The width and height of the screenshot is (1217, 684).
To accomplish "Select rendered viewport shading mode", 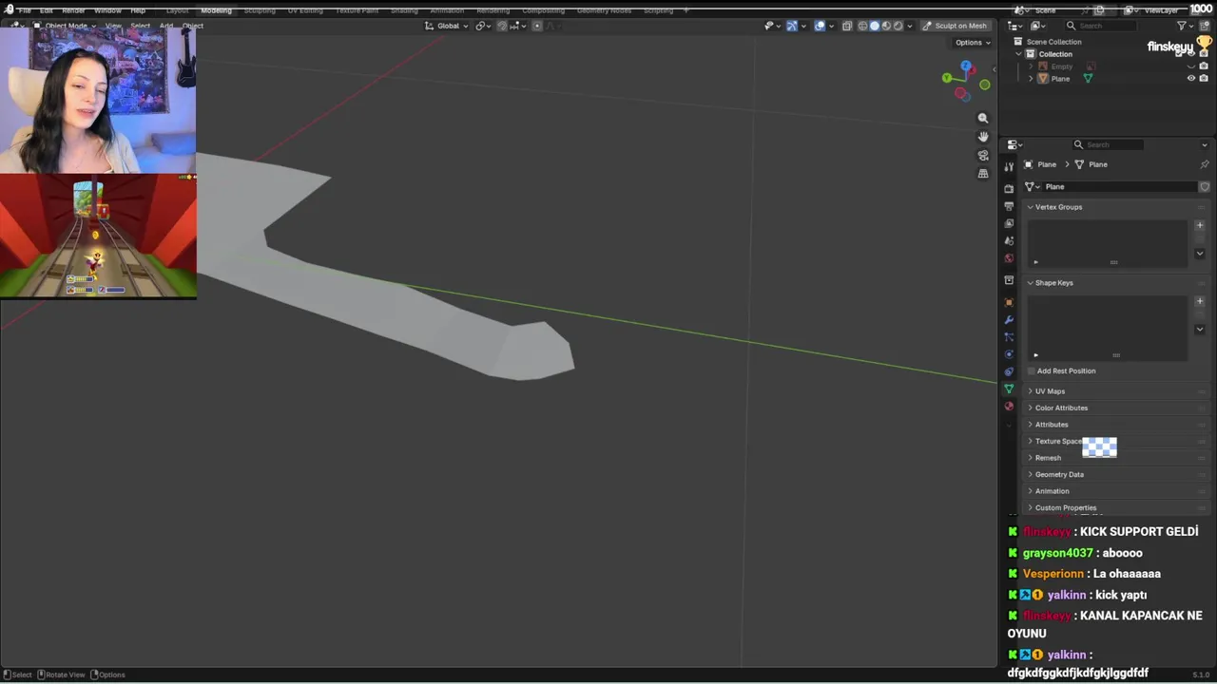I will 898,26.
